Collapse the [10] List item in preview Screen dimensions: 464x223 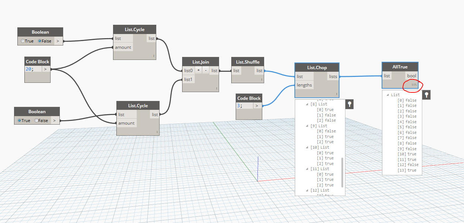(x=307, y=147)
